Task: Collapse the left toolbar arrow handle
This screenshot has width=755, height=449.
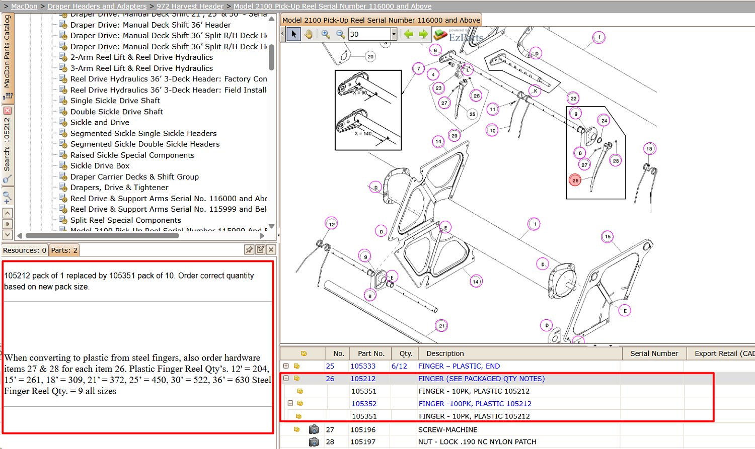Action: point(283,34)
